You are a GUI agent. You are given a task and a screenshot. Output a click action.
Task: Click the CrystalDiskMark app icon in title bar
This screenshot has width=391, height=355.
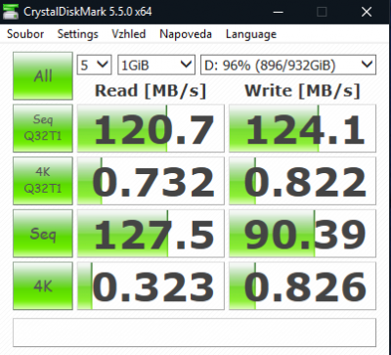pyautogui.click(x=11, y=12)
